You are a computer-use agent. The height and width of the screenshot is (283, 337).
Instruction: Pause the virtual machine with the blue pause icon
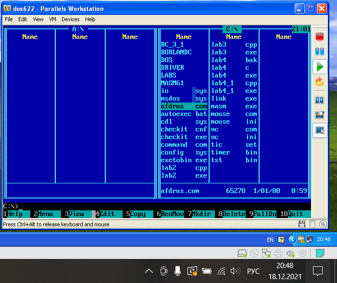[320, 51]
